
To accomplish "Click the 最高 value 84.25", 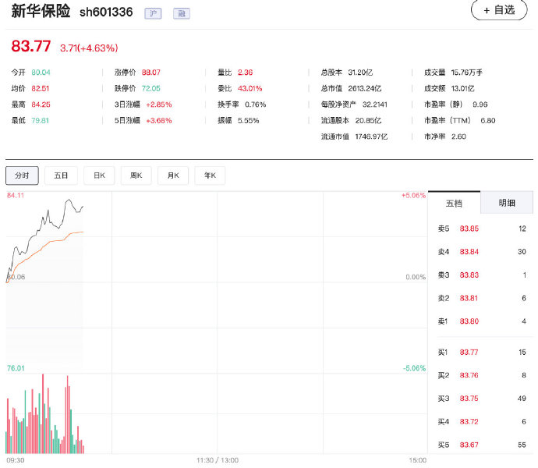I will click(x=41, y=105).
